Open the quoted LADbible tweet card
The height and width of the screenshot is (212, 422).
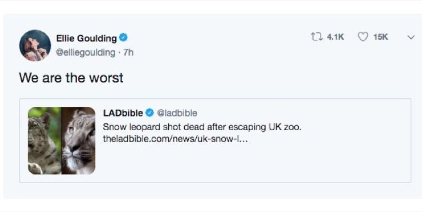[215, 140]
